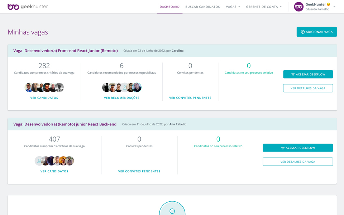Click creator name Ana Rabello
Image resolution: width=344 pixels, height=215 pixels.
tap(178, 124)
